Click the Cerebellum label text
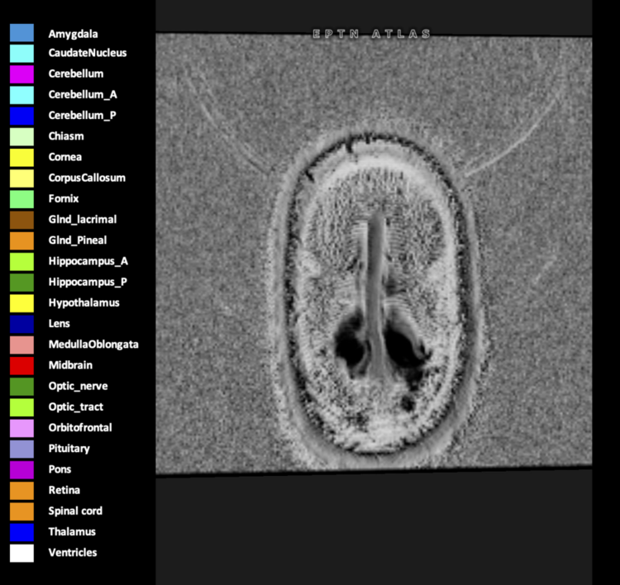The image size is (620, 585). tap(76, 74)
